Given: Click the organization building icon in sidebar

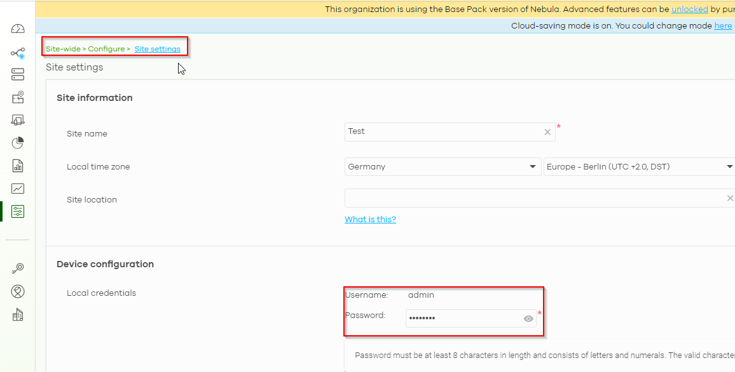Looking at the screenshot, I should click(x=18, y=314).
